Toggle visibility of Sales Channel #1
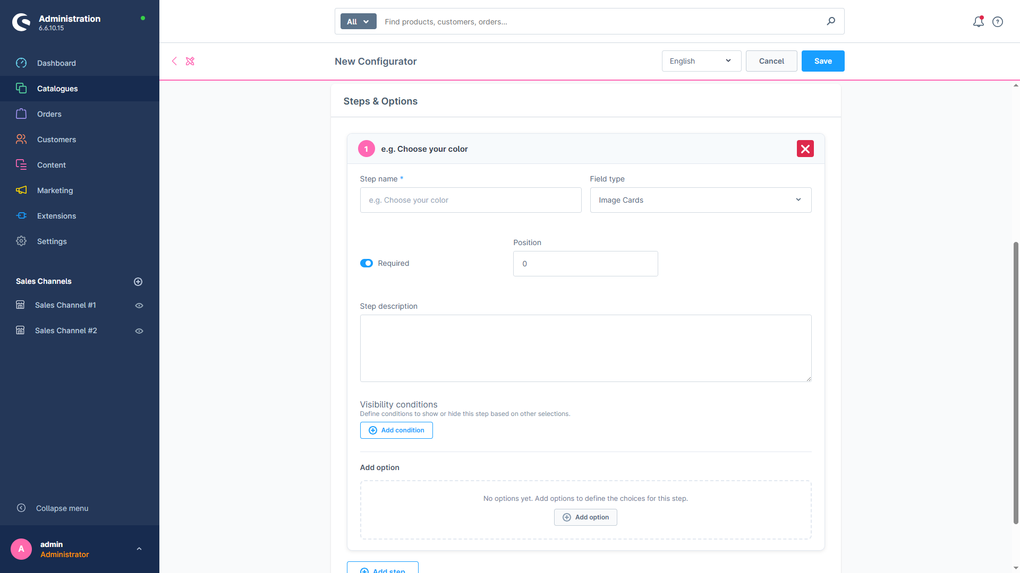1020x573 pixels. click(139, 306)
